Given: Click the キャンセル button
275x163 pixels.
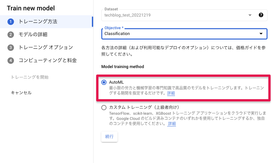Looking at the screenshot, I should tap(21, 93).
